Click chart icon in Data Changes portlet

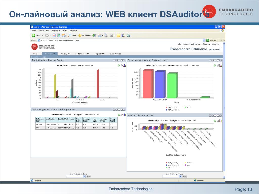pyautogui.click(x=124, y=115)
